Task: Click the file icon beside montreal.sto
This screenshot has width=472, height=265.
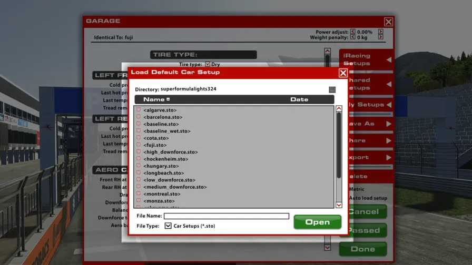Action: click(x=139, y=193)
